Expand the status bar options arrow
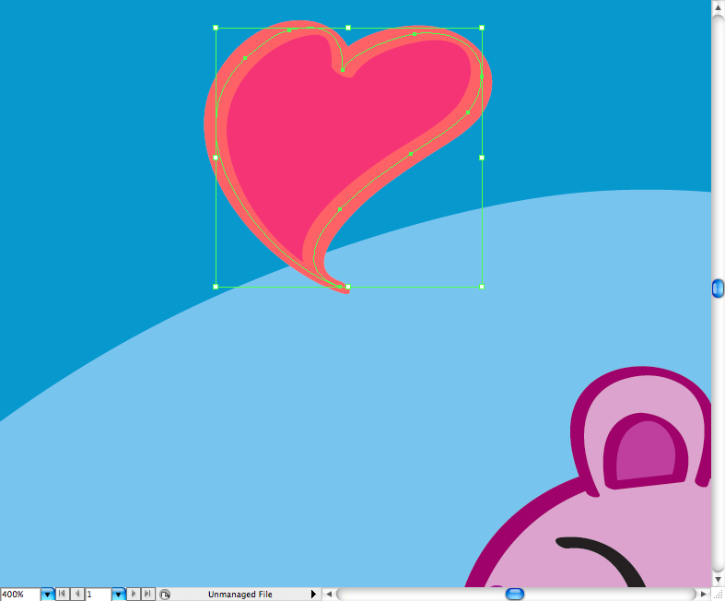This screenshot has width=725, height=601. 313,595
